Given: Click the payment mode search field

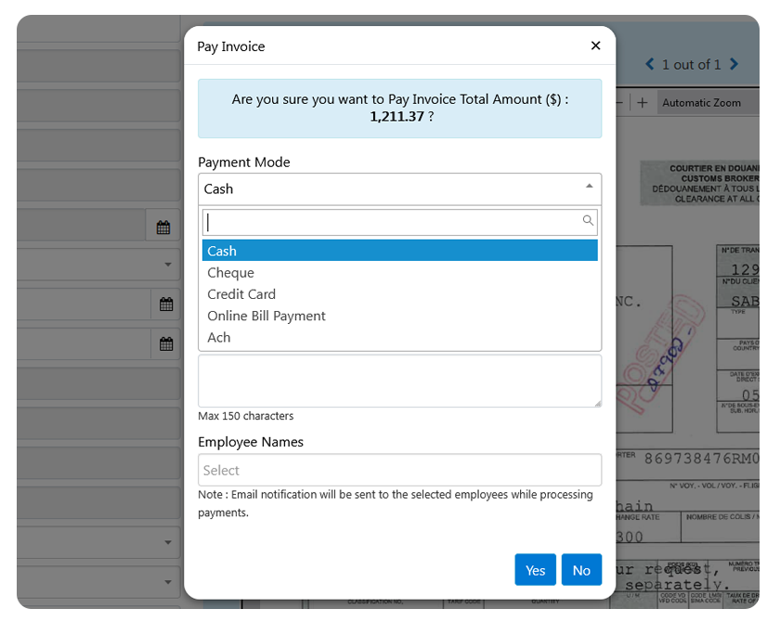Looking at the screenshot, I should click(390, 222).
